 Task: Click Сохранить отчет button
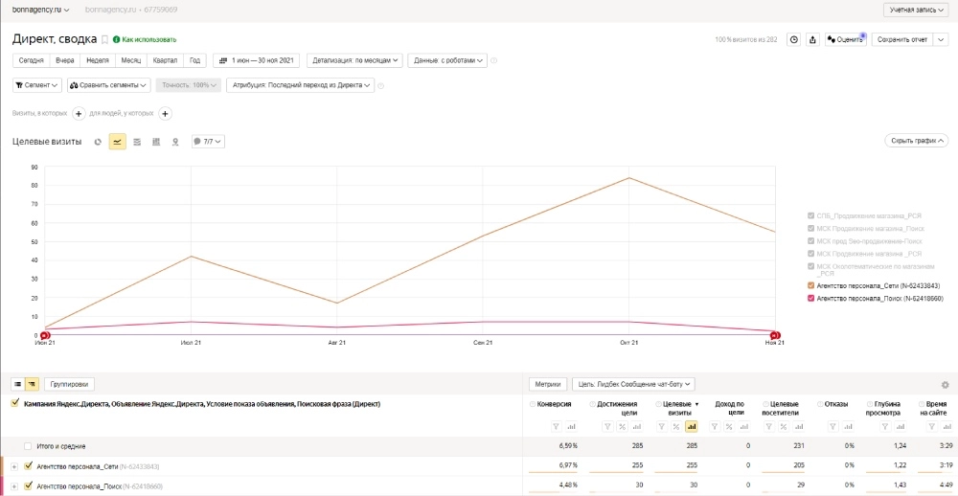[901, 39]
